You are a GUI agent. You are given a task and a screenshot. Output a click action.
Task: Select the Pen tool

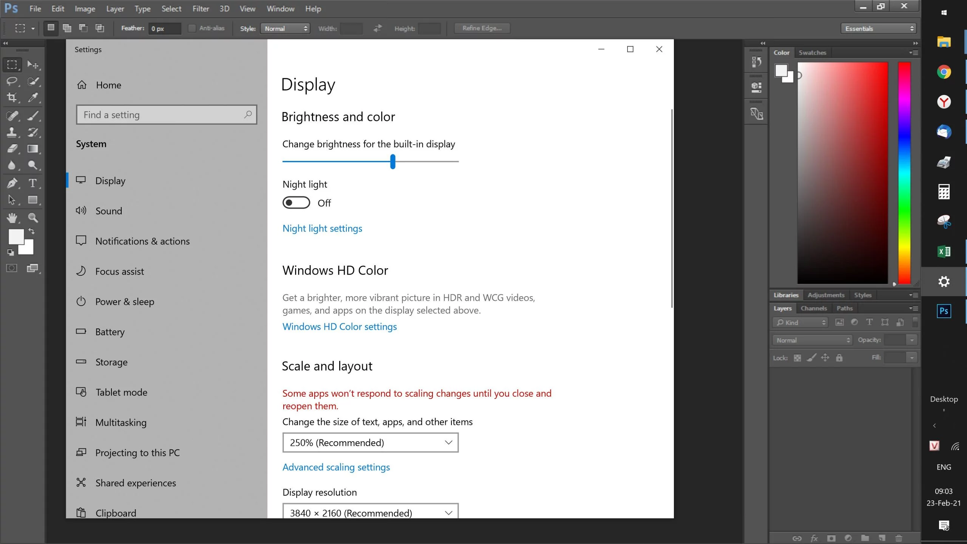coord(12,183)
